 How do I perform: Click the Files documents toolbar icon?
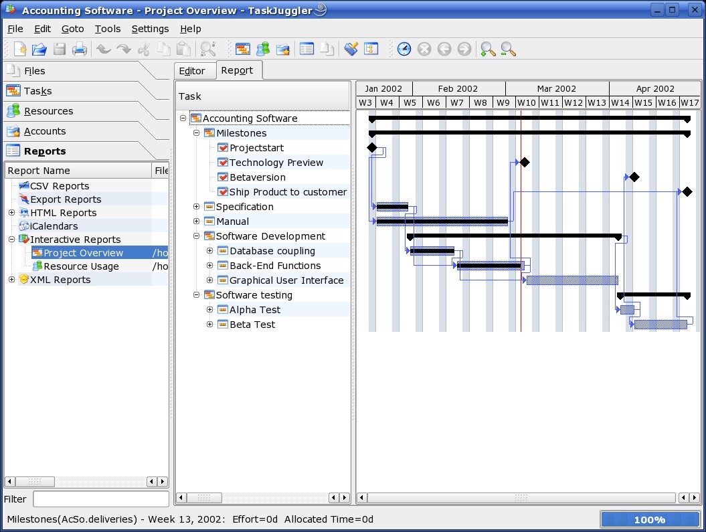pos(327,49)
